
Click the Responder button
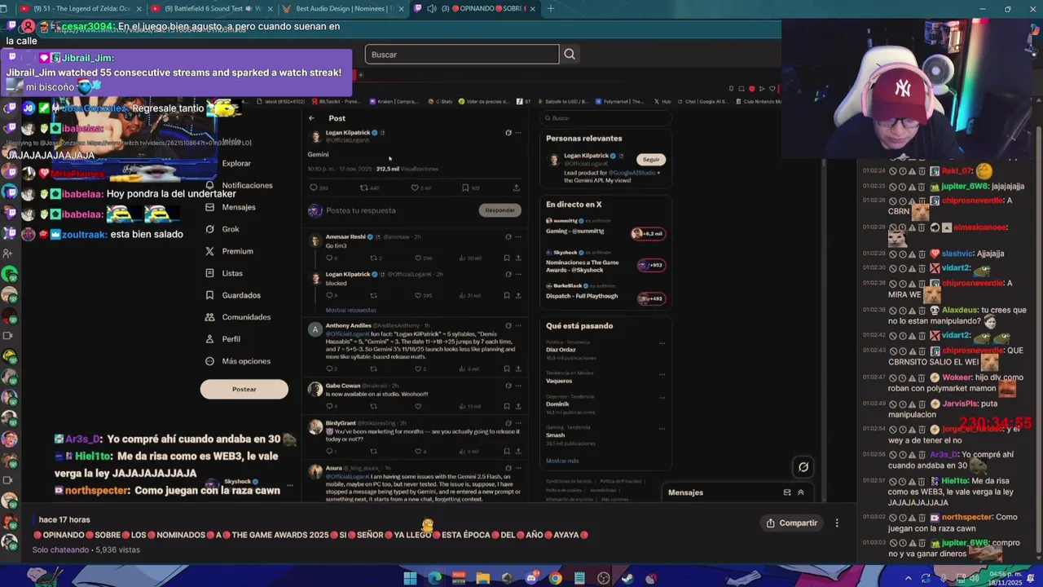tap(499, 210)
